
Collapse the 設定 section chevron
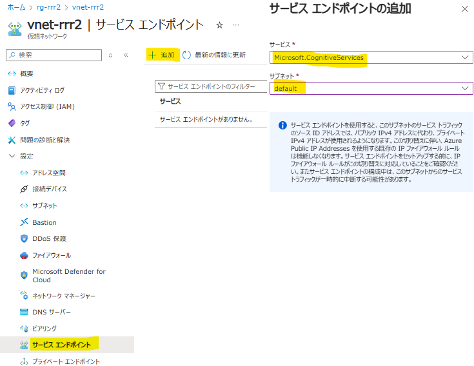[12, 156]
